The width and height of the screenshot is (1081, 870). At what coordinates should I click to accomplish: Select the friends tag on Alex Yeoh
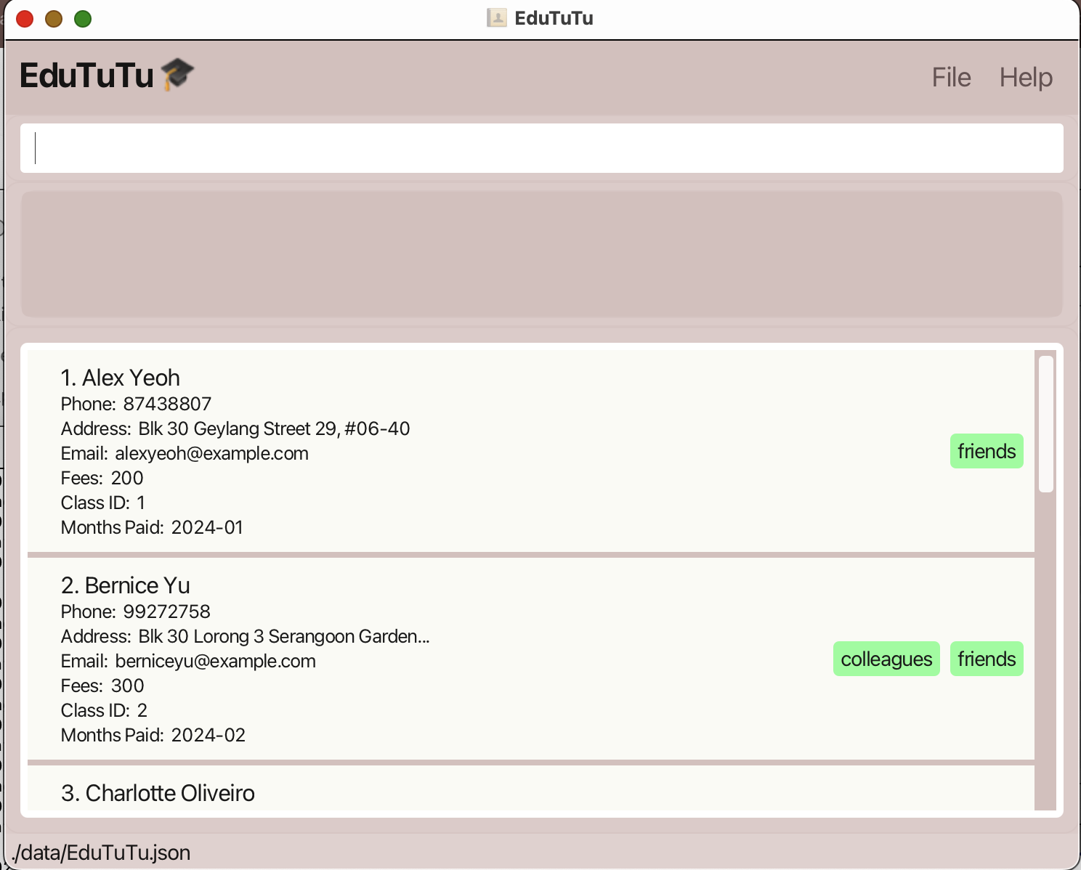click(987, 451)
